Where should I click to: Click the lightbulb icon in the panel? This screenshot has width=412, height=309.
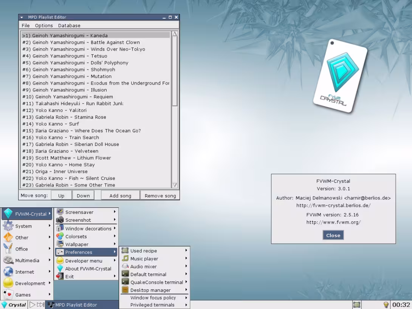(386, 304)
